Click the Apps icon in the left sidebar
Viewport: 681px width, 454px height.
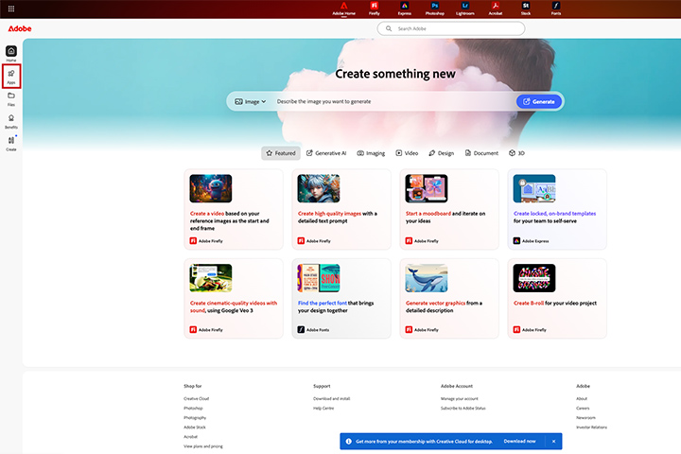tap(11, 76)
